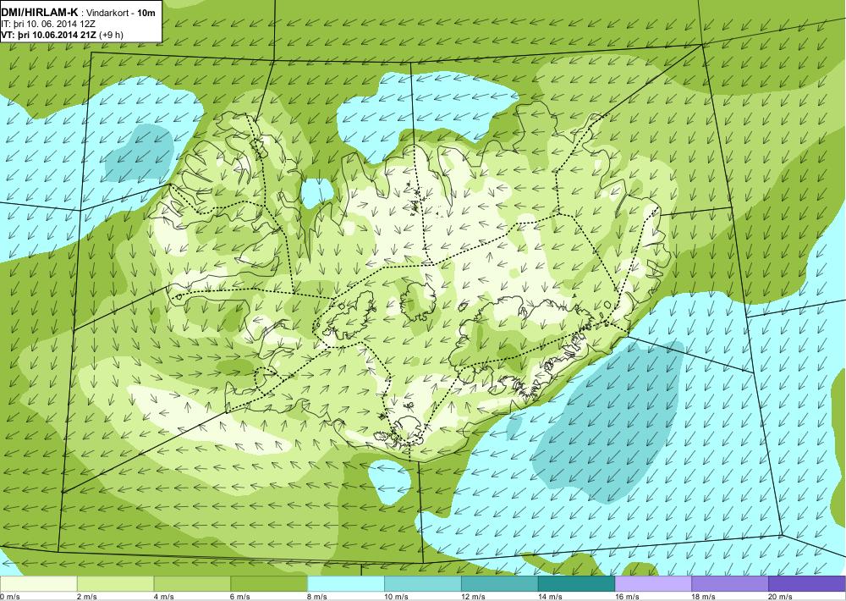Click the lavender 16–18 m/s legend swatch
Viewport: 846px width, 601px height.
(653, 584)
